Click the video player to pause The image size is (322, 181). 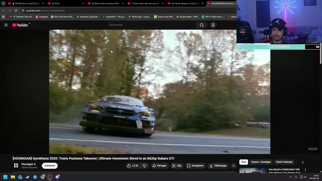pos(159,92)
